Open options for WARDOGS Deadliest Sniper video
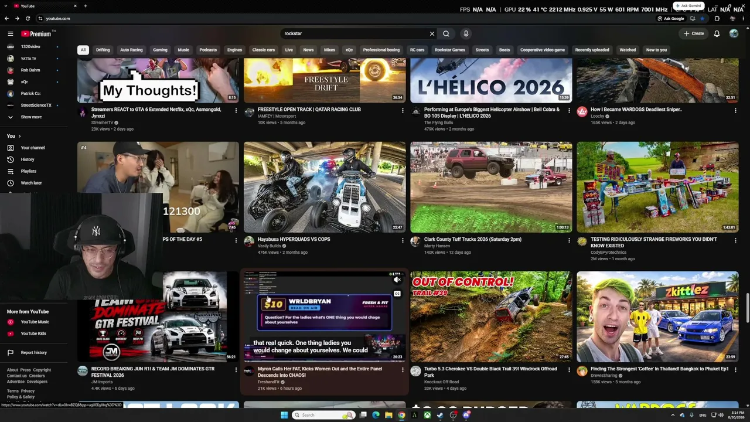Viewport: 750px width, 422px height. pyautogui.click(x=735, y=110)
